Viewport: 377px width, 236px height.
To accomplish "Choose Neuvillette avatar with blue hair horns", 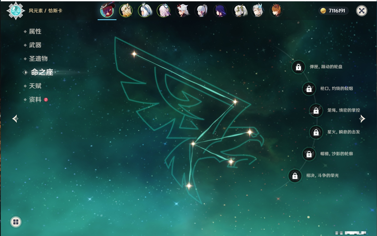I will [x=258, y=11].
